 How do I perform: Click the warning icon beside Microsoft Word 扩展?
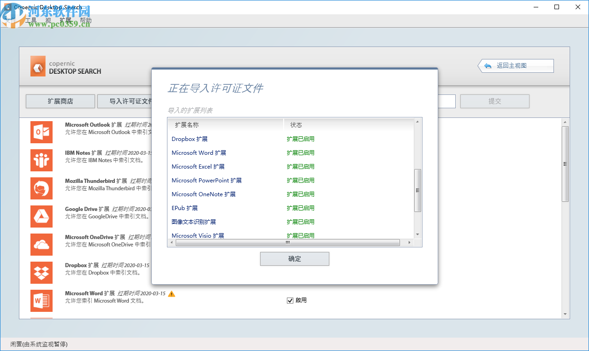(171, 293)
